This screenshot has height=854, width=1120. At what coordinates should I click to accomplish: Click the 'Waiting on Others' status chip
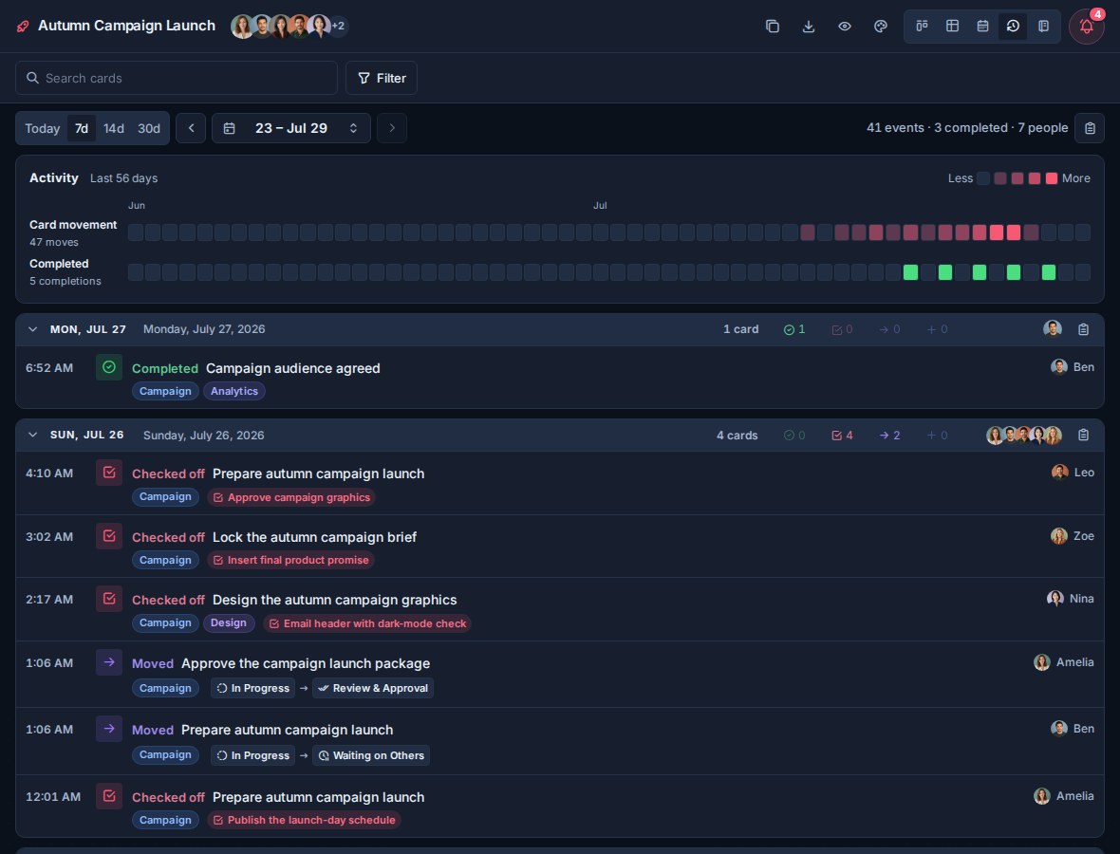point(371,755)
